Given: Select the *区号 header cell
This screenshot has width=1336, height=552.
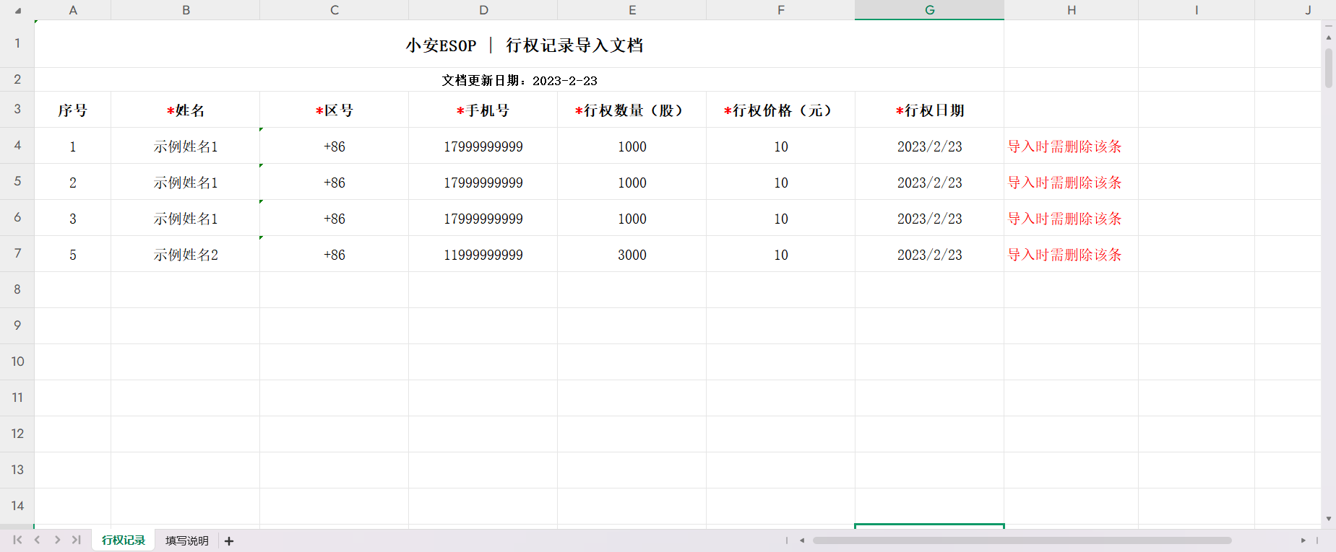Looking at the screenshot, I should pyautogui.click(x=335, y=110).
